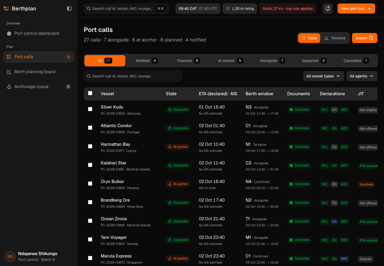This screenshot has width=384, height=266.
Task: Create a New port call
Action: 356,9
